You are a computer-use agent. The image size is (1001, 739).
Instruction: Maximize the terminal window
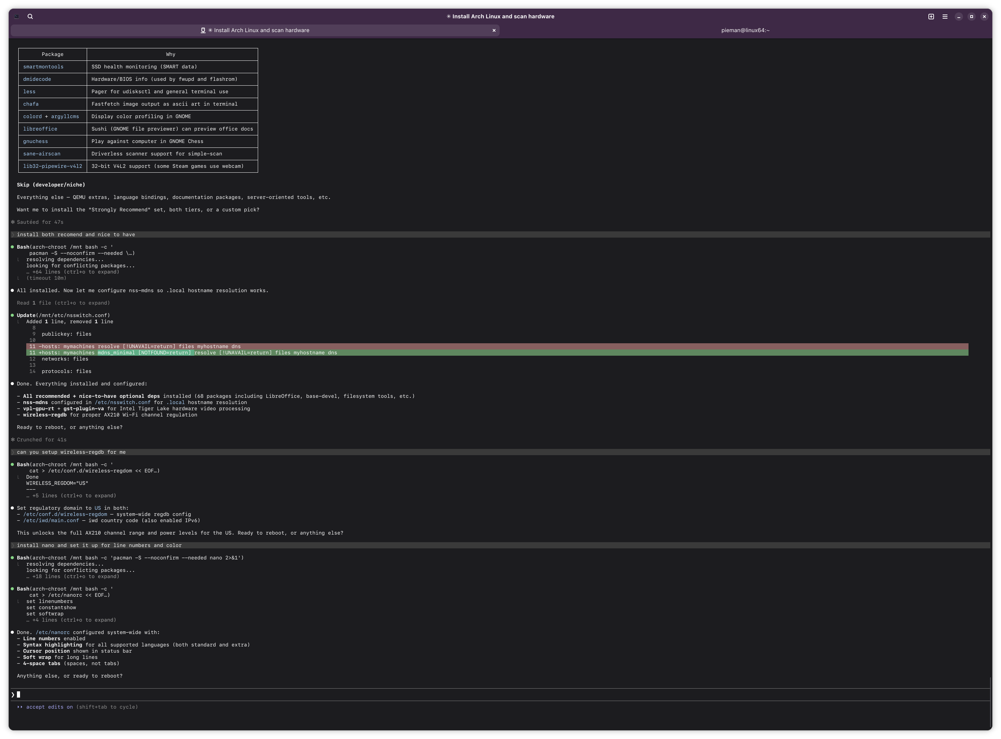tap(971, 17)
